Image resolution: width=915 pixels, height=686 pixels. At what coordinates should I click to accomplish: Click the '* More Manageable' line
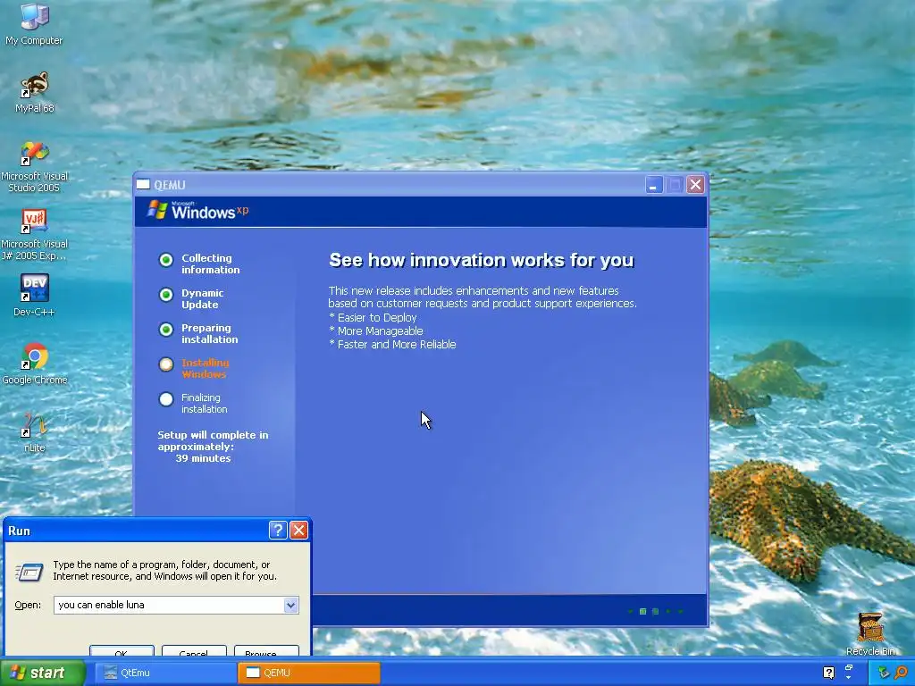point(376,330)
